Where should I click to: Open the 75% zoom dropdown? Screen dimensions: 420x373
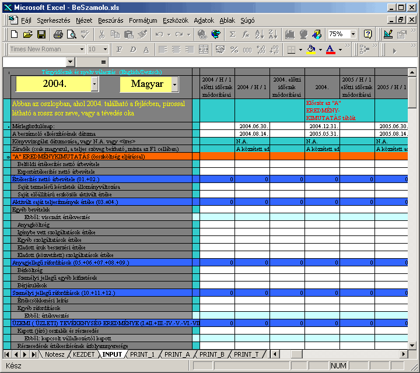353,34
